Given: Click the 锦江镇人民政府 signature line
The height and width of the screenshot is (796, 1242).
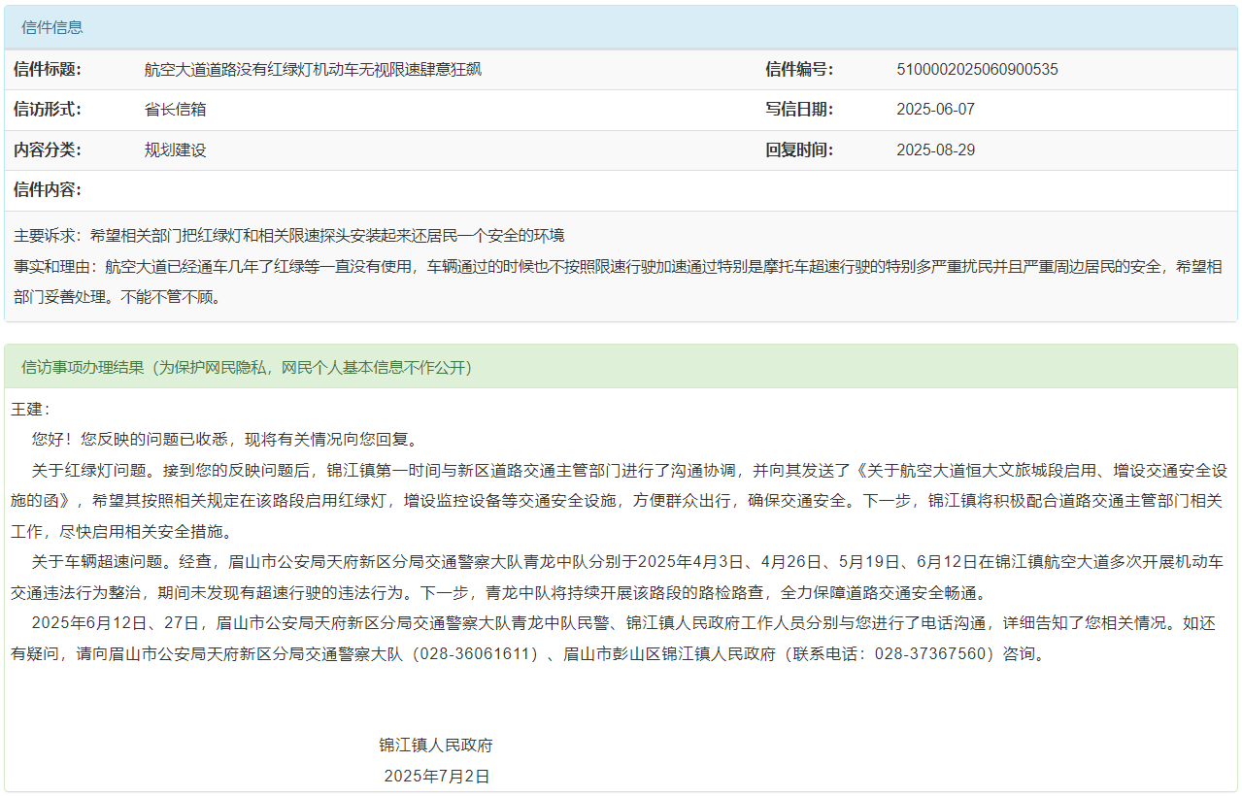Looking at the screenshot, I should [x=436, y=746].
